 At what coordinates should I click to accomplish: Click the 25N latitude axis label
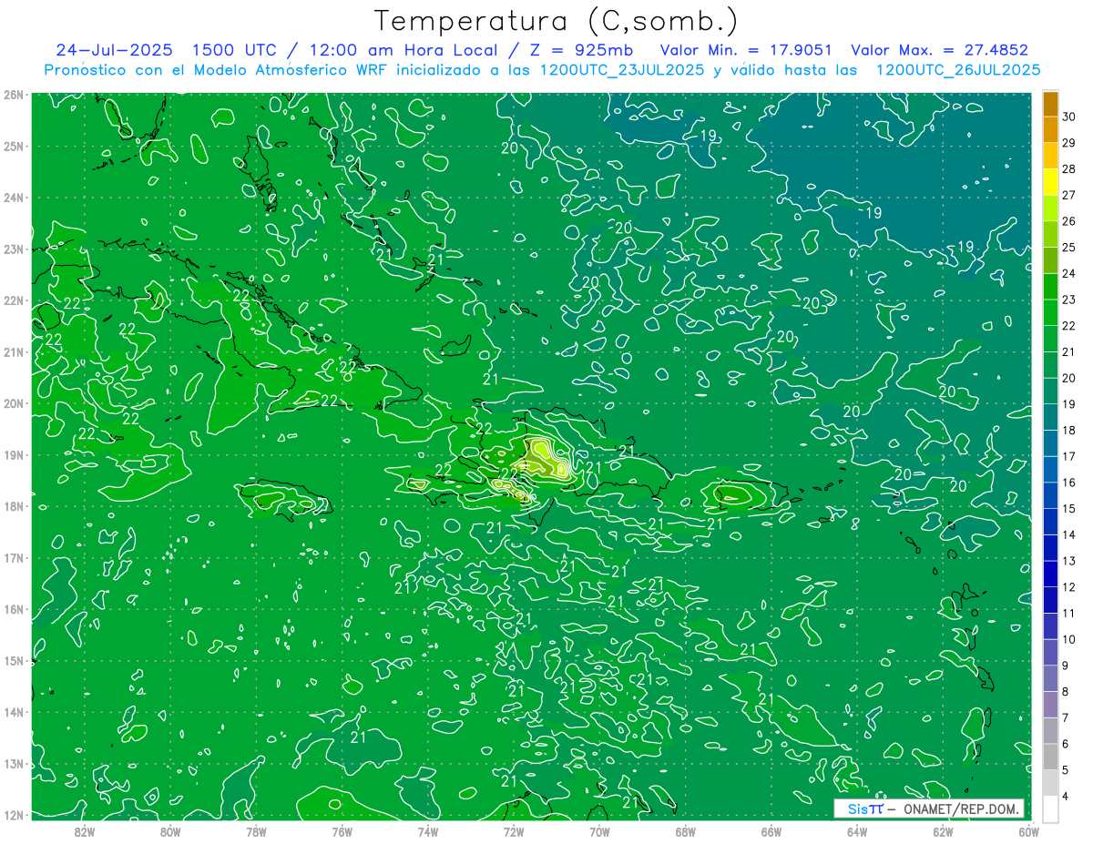(x=14, y=146)
